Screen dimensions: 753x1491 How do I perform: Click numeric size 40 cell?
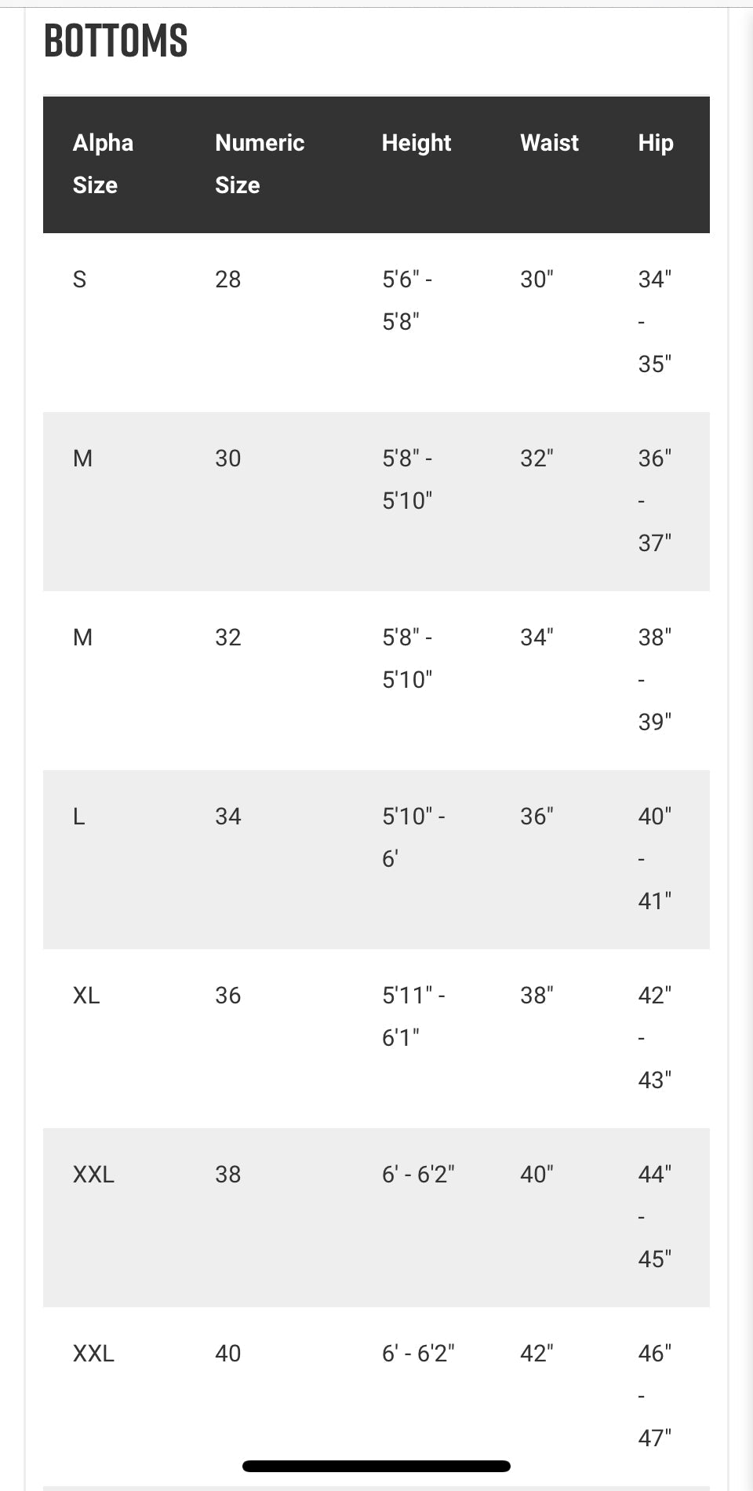[228, 1354]
